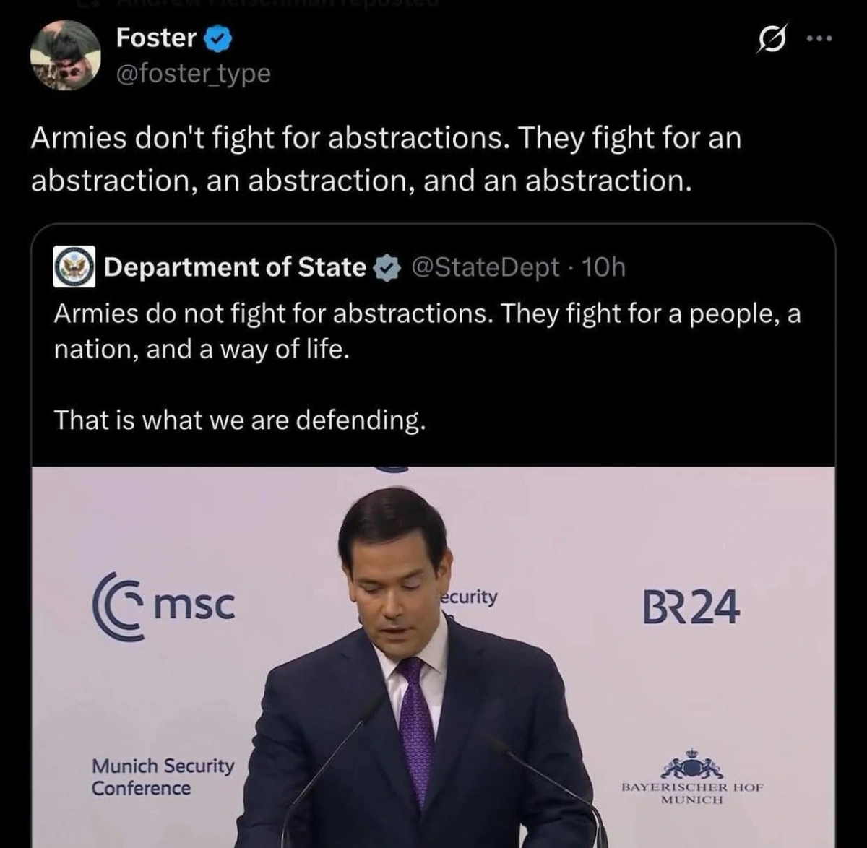Screen dimensions: 867x848
Task: Open the more options menu on Foster's post
Action: click(x=819, y=40)
